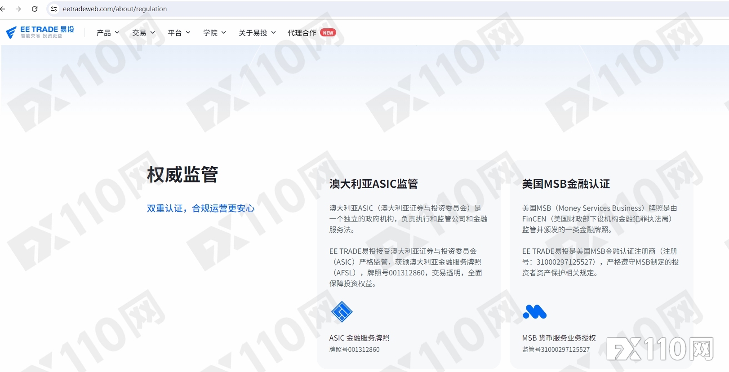The image size is (729, 372).
Task: Open the 交易 menu
Action: point(143,33)
